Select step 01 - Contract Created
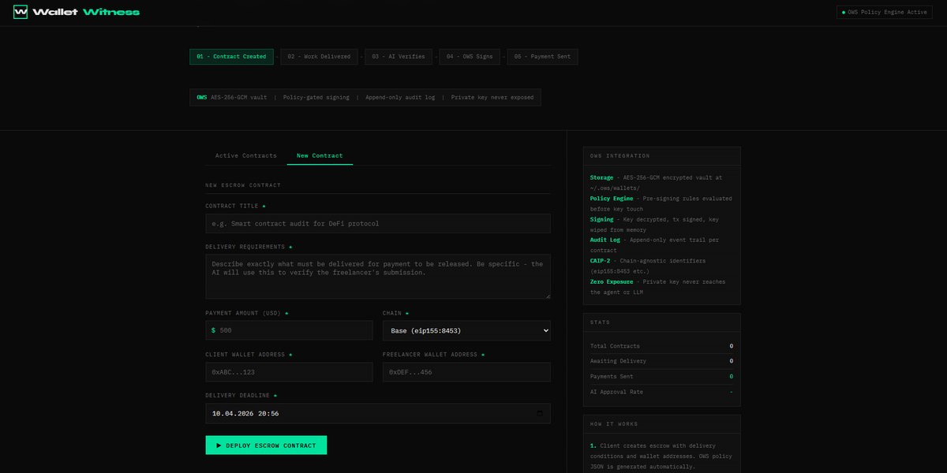This screenshot has height=473, width=947. click(231, 57)
